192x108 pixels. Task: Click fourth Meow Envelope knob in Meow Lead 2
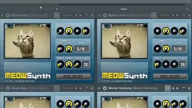(183, 31)
